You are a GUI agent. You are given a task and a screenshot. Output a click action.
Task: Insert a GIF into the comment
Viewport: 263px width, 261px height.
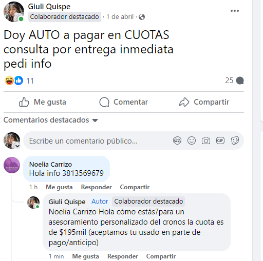click(220, 140)
